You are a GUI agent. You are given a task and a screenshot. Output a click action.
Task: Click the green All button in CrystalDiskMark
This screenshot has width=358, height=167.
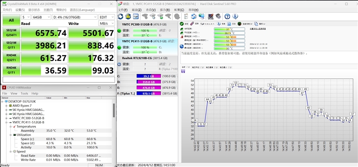click(x=11, y=20)
